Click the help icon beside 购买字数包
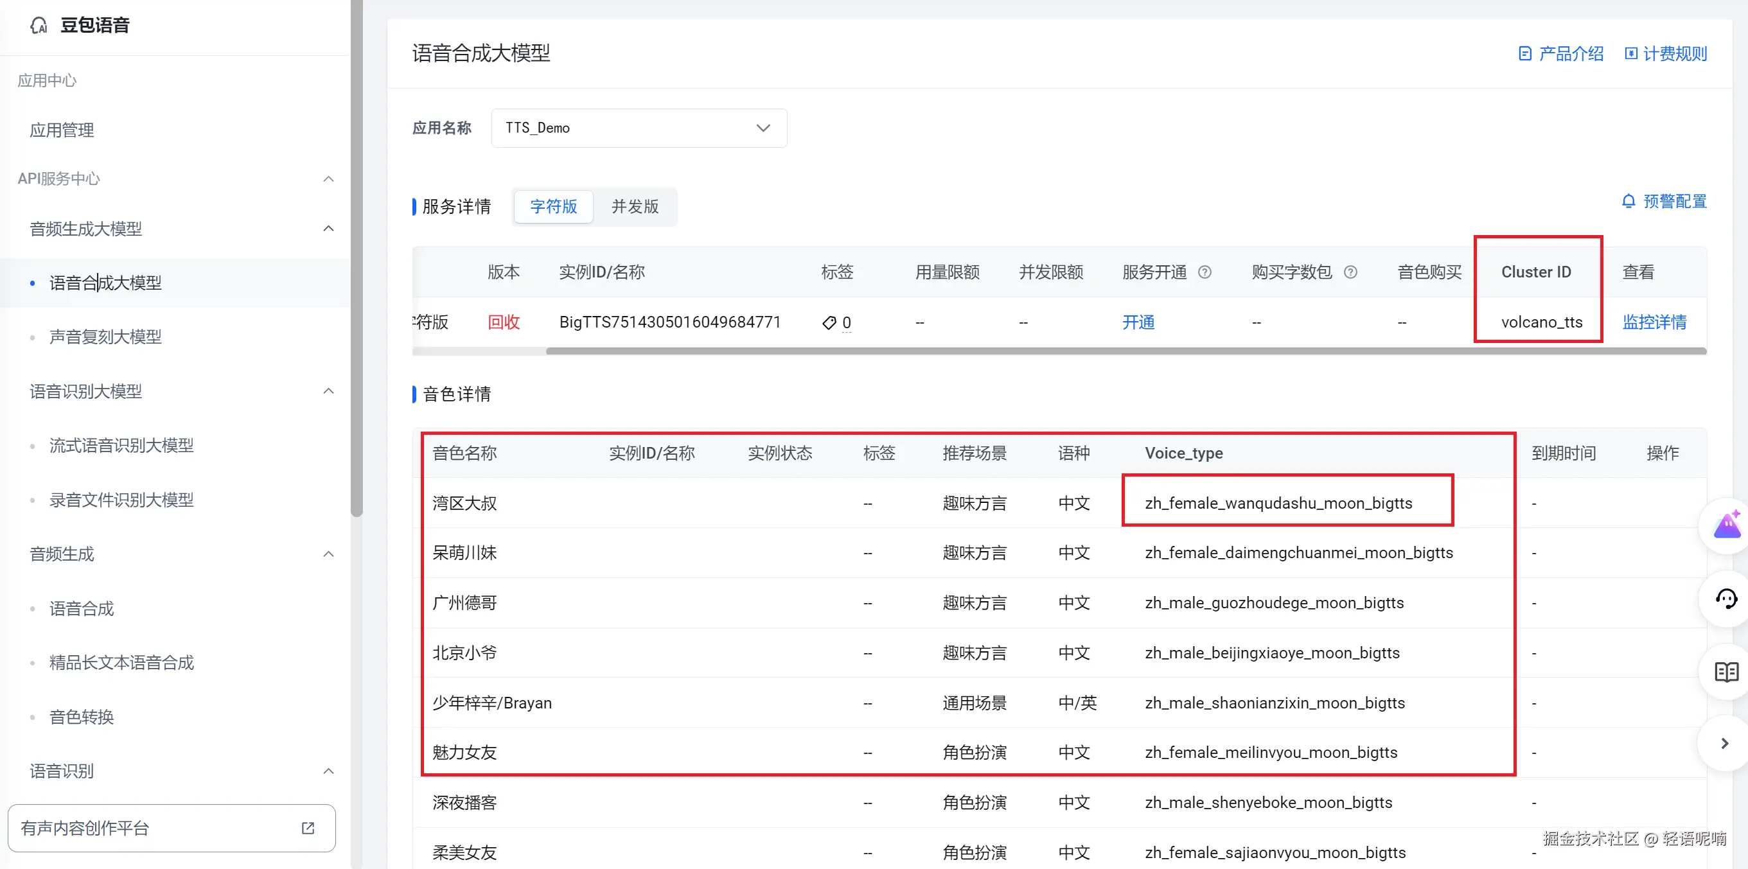 click(x=1350, y=272)
